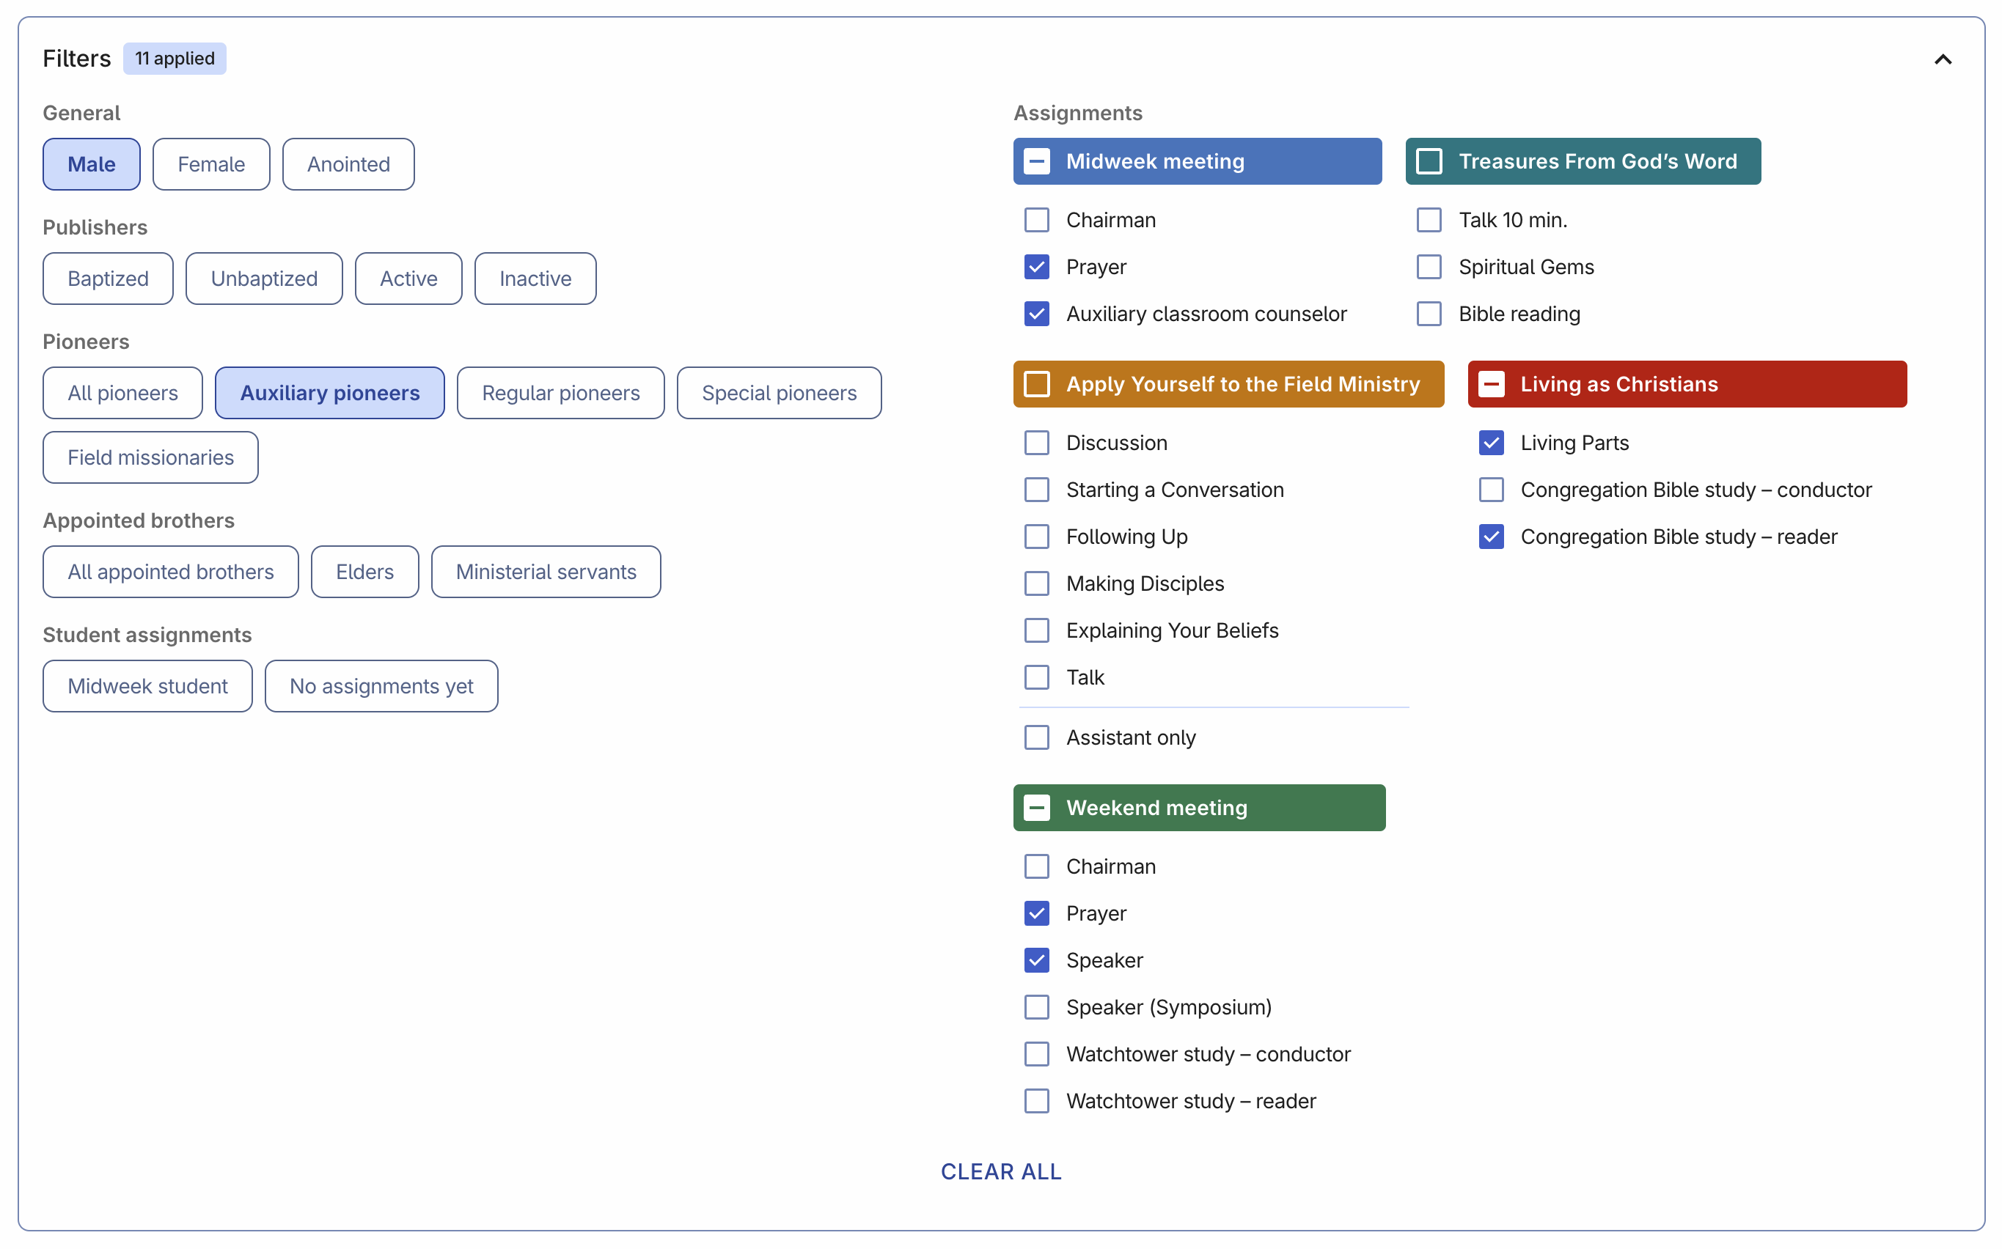Collapse the Filters panel with the chevron
The height and width of the screenshot is (1249, 2002).
tap(1942, 59)
